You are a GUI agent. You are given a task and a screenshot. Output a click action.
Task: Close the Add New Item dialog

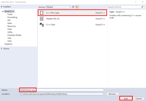pos(143,2)
